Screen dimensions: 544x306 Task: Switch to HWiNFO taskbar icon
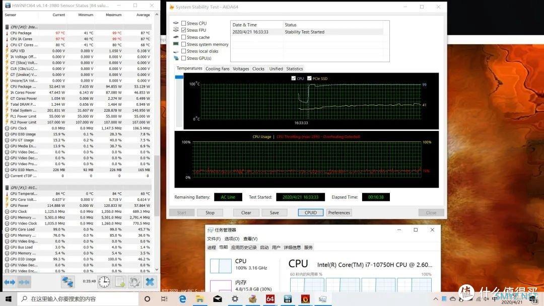(288, 299)
